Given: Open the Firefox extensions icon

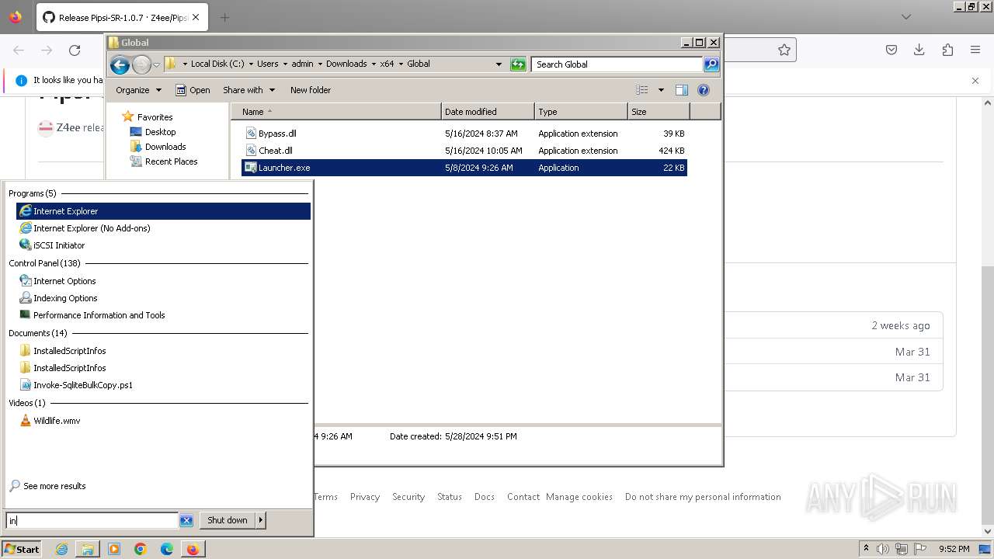Looking at the screenshot, I should pos(947,50).
